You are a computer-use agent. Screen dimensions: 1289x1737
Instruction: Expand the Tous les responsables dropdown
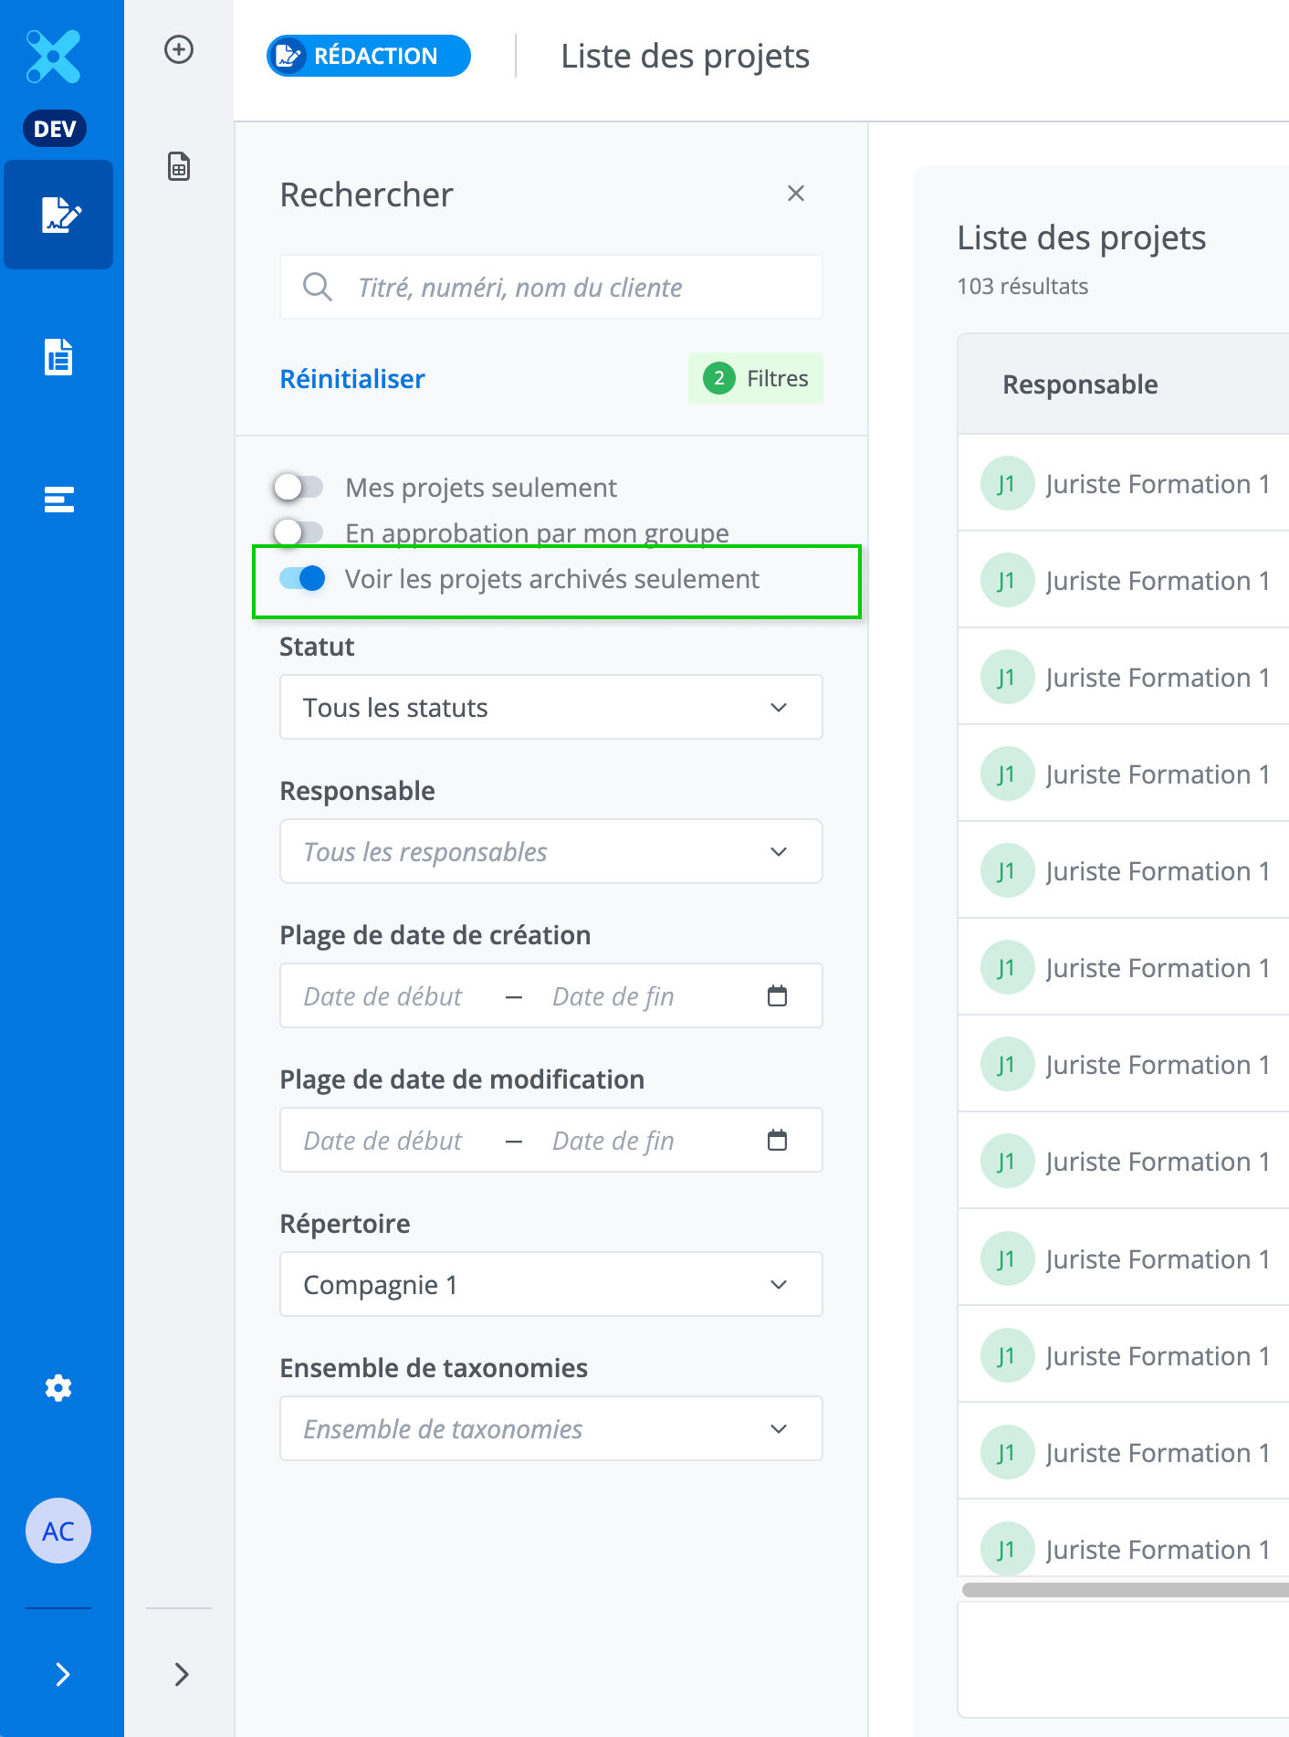(550, 852)
